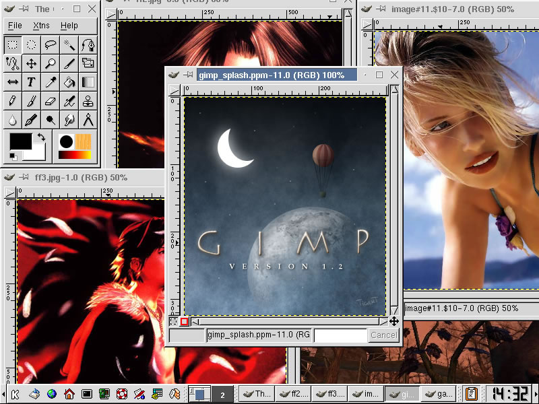The height and width of the screenshot is (404, 539).
Task: Click the panel clock showing 14:32
Action: tap(510, 394)
